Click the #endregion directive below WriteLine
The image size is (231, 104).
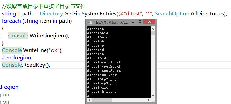tap(17, 57)
